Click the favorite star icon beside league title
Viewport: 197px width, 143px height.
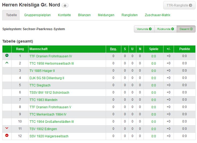click(x=65, y=5)
